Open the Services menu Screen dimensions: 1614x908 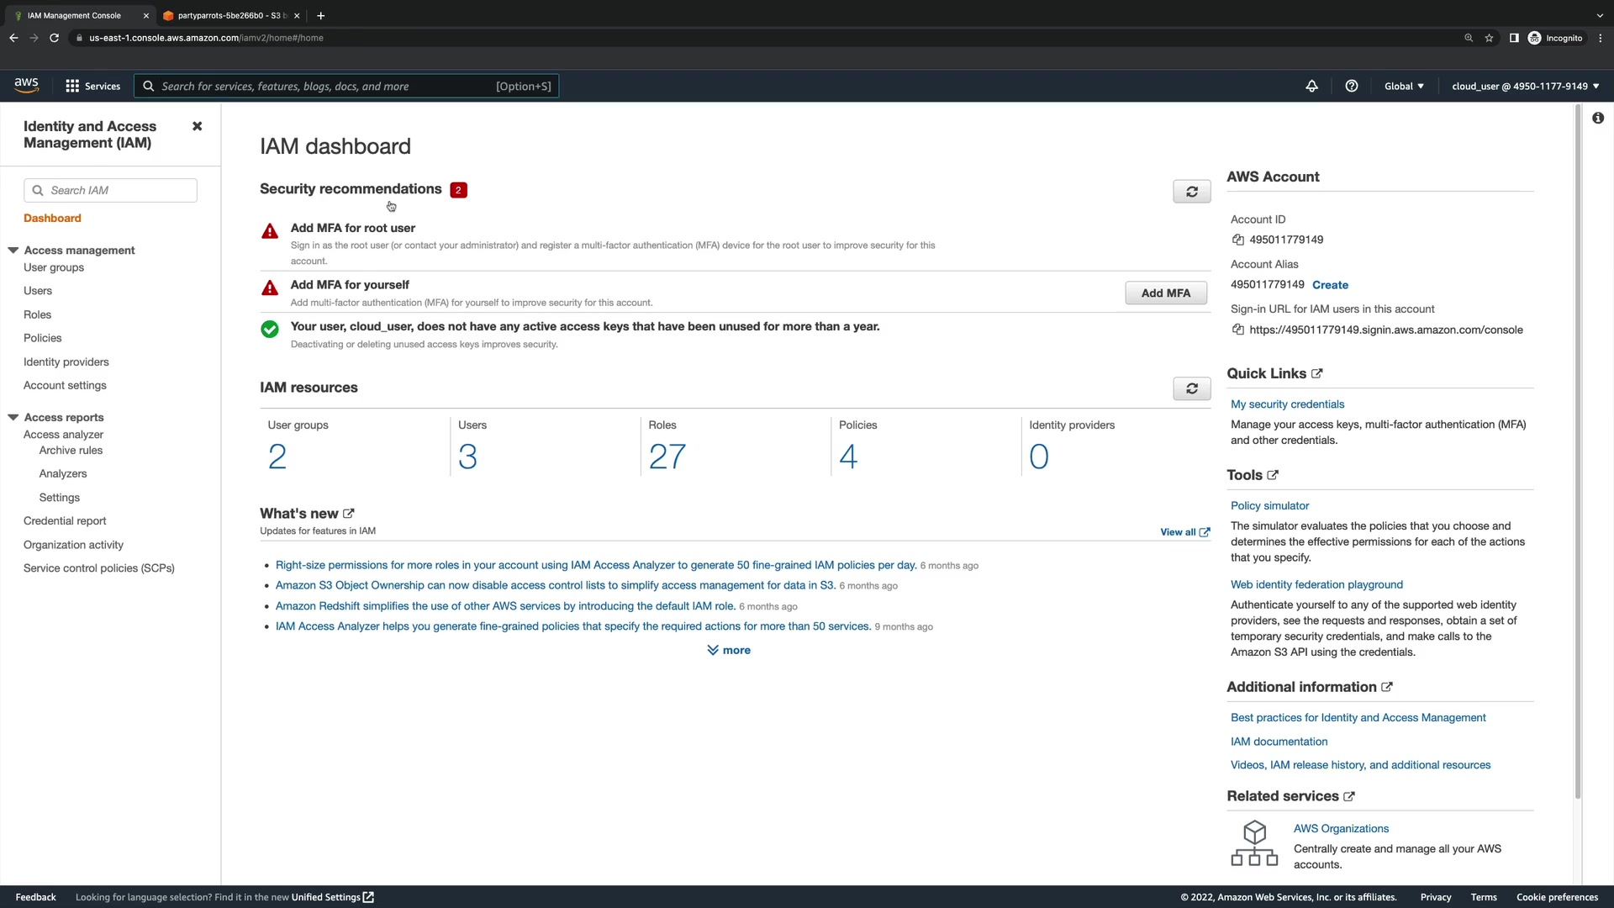click(92, 86)
